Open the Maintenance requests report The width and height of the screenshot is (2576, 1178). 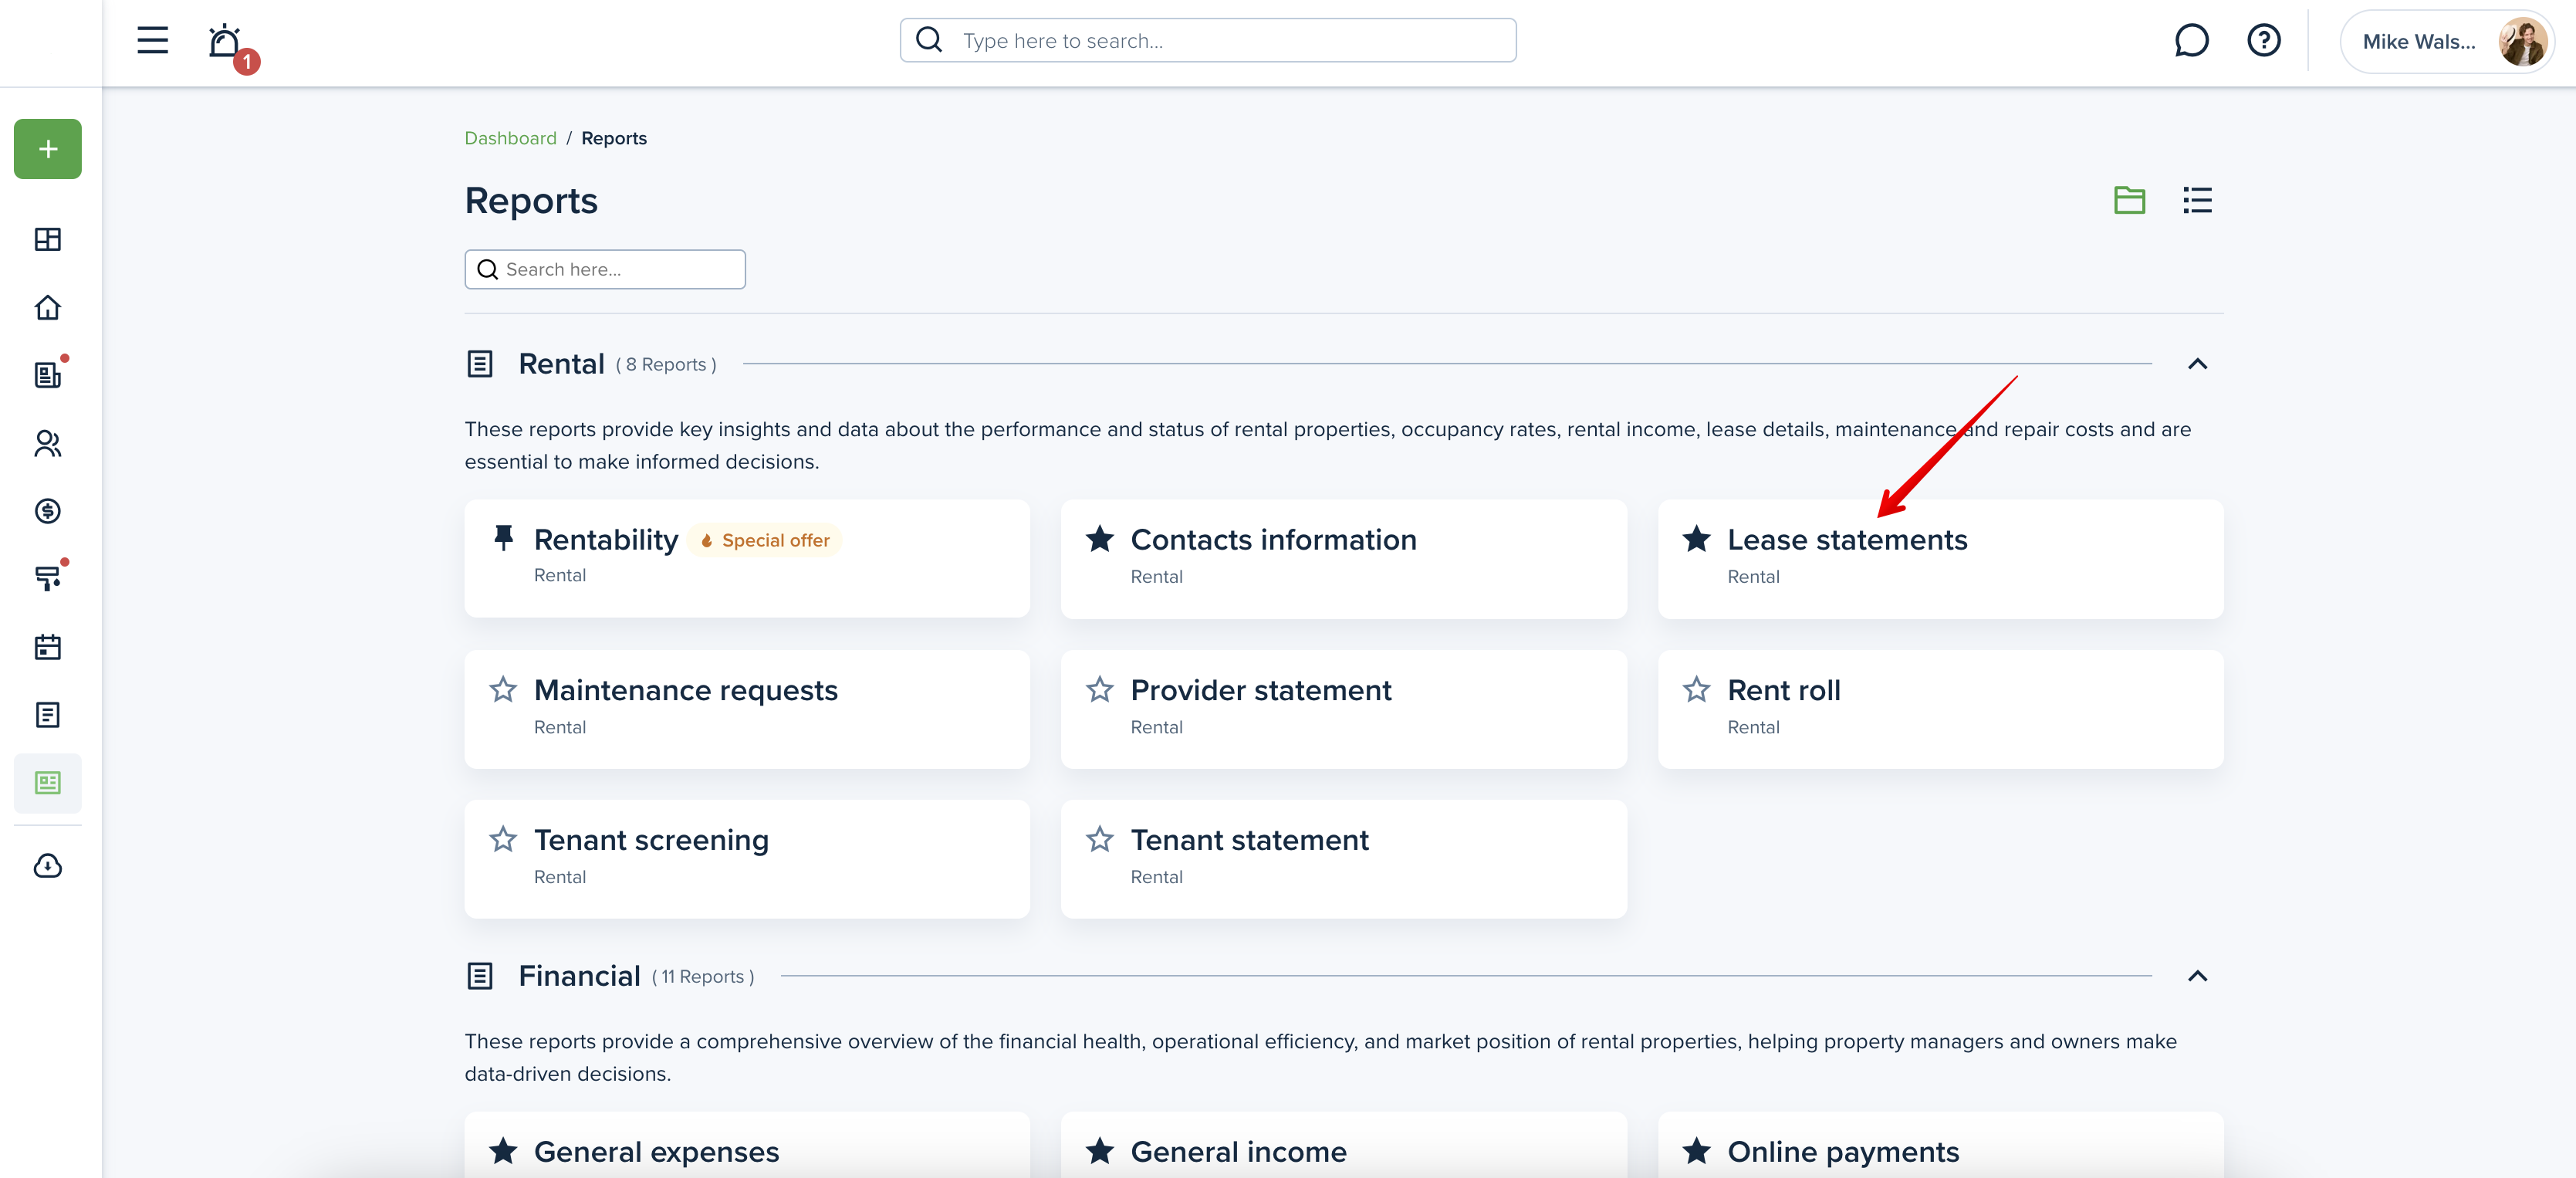[x=747, y=709]
